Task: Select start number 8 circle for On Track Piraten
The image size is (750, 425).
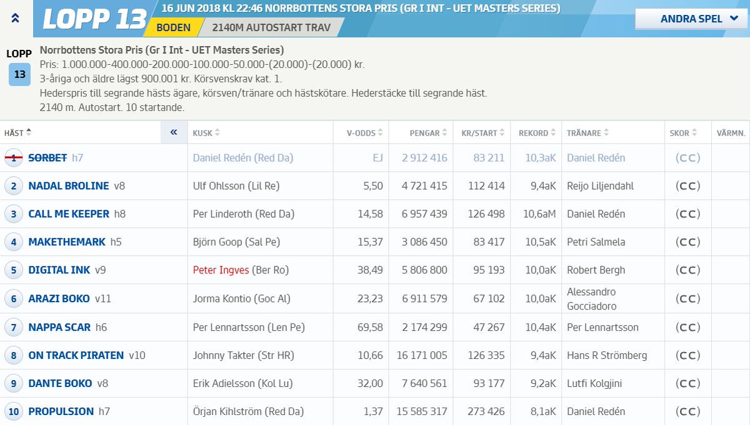Action: pyautogui.click(x=14, y=356)
